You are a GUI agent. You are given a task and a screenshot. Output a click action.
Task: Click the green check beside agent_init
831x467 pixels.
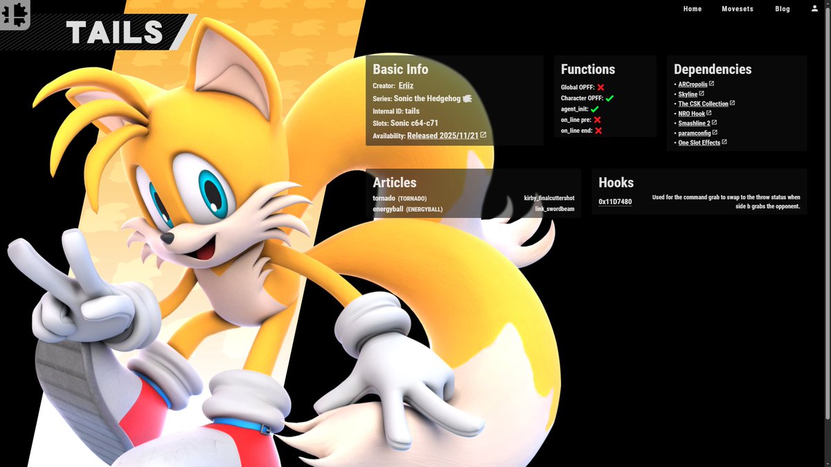[595, 109]
